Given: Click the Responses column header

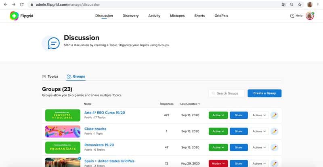Looking at the screenshot, I should pyautogui.click(x=166, y=104).
